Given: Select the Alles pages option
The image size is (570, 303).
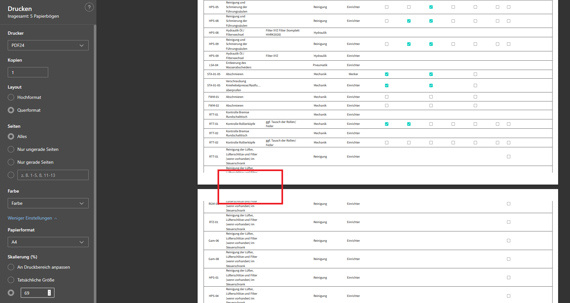Looking at the screenshot, I should pos(11,136).
